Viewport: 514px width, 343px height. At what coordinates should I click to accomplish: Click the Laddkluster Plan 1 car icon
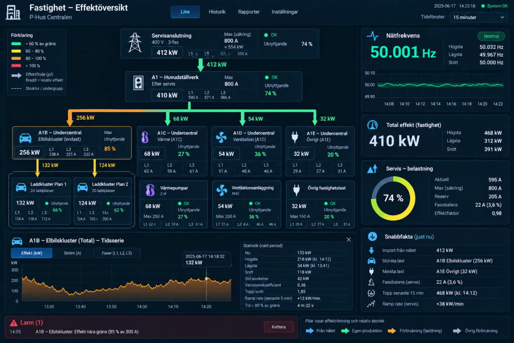coord(21,187)
